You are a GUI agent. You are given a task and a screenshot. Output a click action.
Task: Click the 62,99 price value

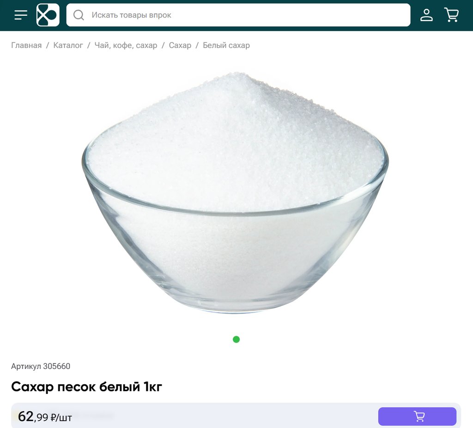tap(33, 417)
